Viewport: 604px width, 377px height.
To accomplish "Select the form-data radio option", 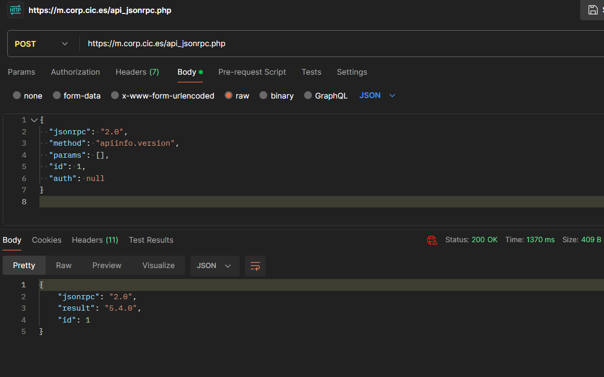I will 57,95.
